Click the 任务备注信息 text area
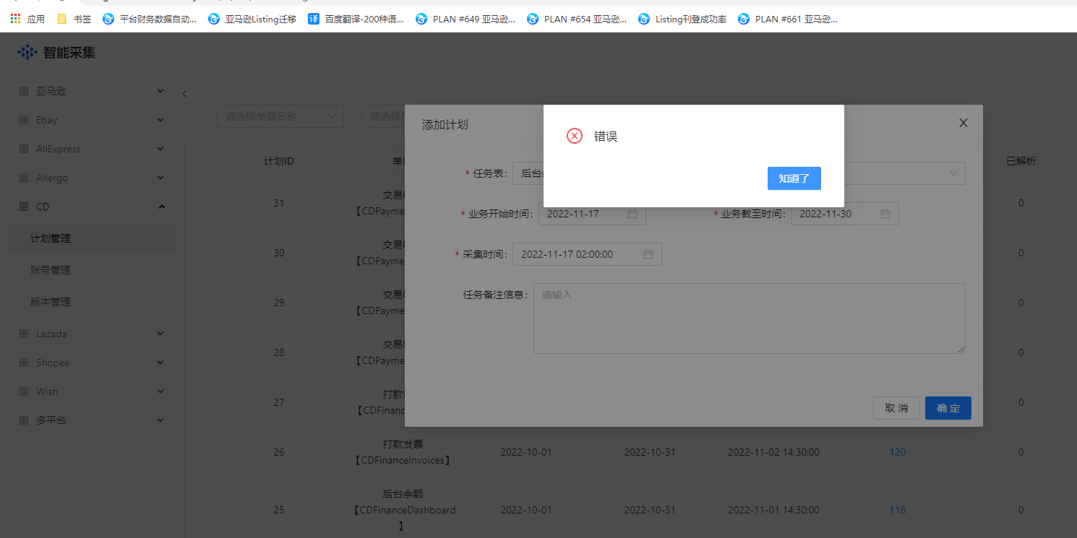1077x538 pixels. 749,318
